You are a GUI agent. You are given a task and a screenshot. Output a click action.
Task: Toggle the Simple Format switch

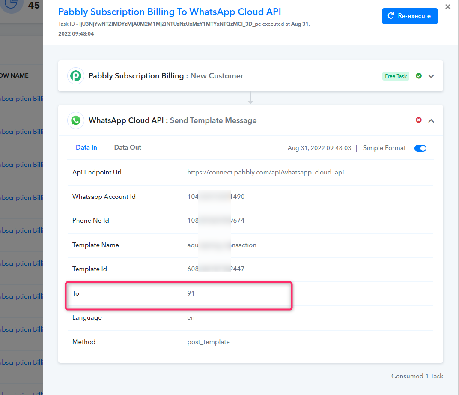[420, 148]
